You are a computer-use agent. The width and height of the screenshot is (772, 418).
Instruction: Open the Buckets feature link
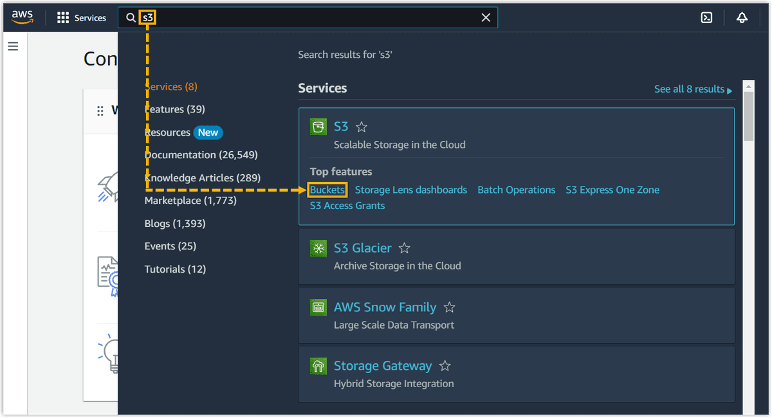coord(327,189)
